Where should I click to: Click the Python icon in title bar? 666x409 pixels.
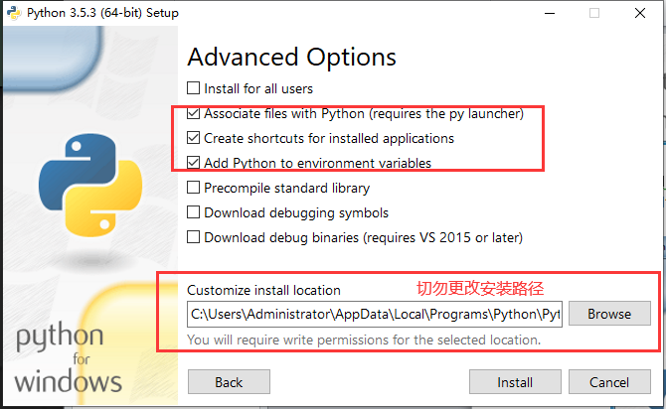click(14, 13)
